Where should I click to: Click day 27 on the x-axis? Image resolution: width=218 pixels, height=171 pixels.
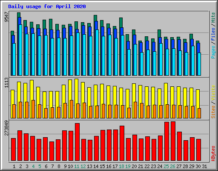click(x=179, y=166)
